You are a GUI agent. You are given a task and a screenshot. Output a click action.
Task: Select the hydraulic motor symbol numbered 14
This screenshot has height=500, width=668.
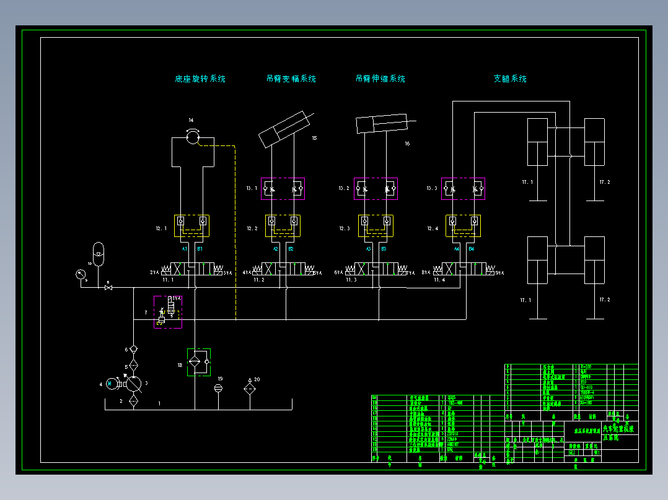click(193, 137)
